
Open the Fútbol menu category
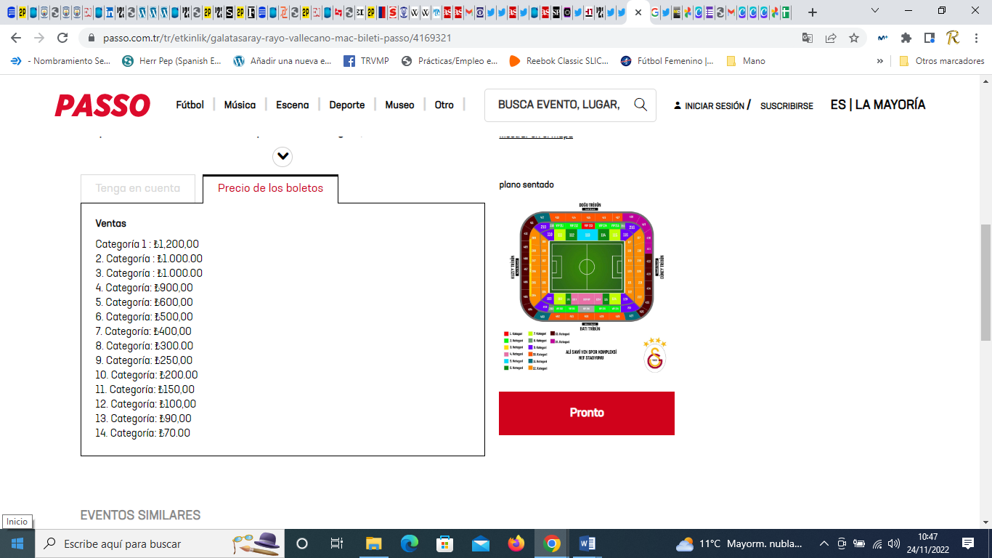pyautogui.click(x=190, y=105)
